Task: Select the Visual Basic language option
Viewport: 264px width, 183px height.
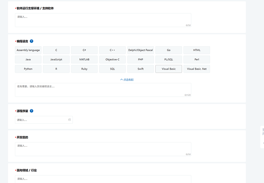Action: click(x=168, y=69)
